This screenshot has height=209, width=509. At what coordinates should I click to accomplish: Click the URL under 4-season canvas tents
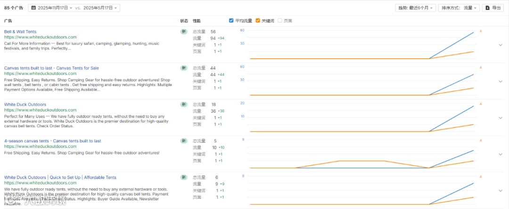coord(40,146)
